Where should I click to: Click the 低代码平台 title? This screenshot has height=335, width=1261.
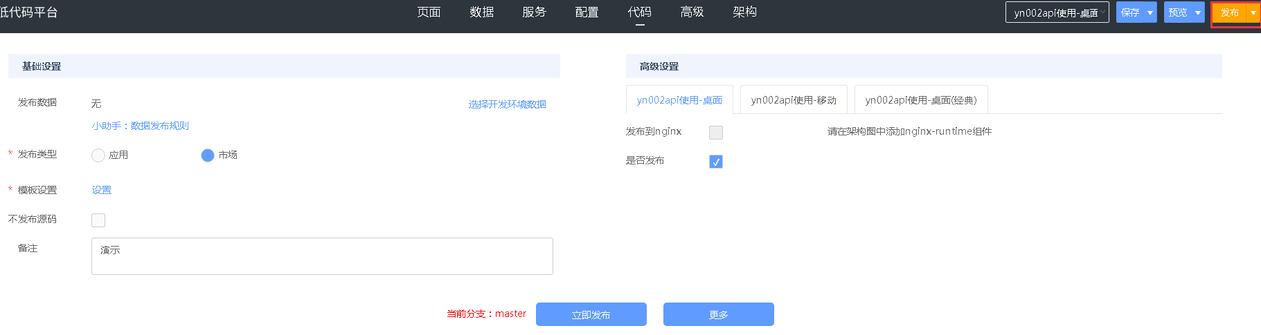(28, 12)
